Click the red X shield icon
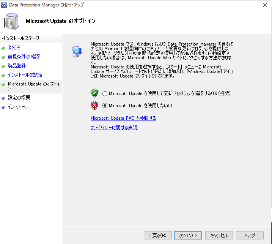The image size is (272, 244). pos(94,105)
